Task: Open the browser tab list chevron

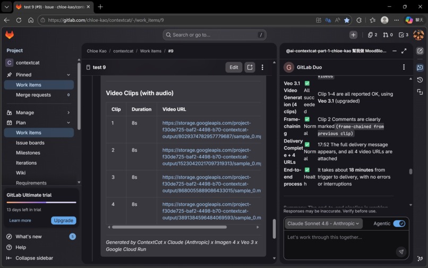Action: click(x=7, y=7)
